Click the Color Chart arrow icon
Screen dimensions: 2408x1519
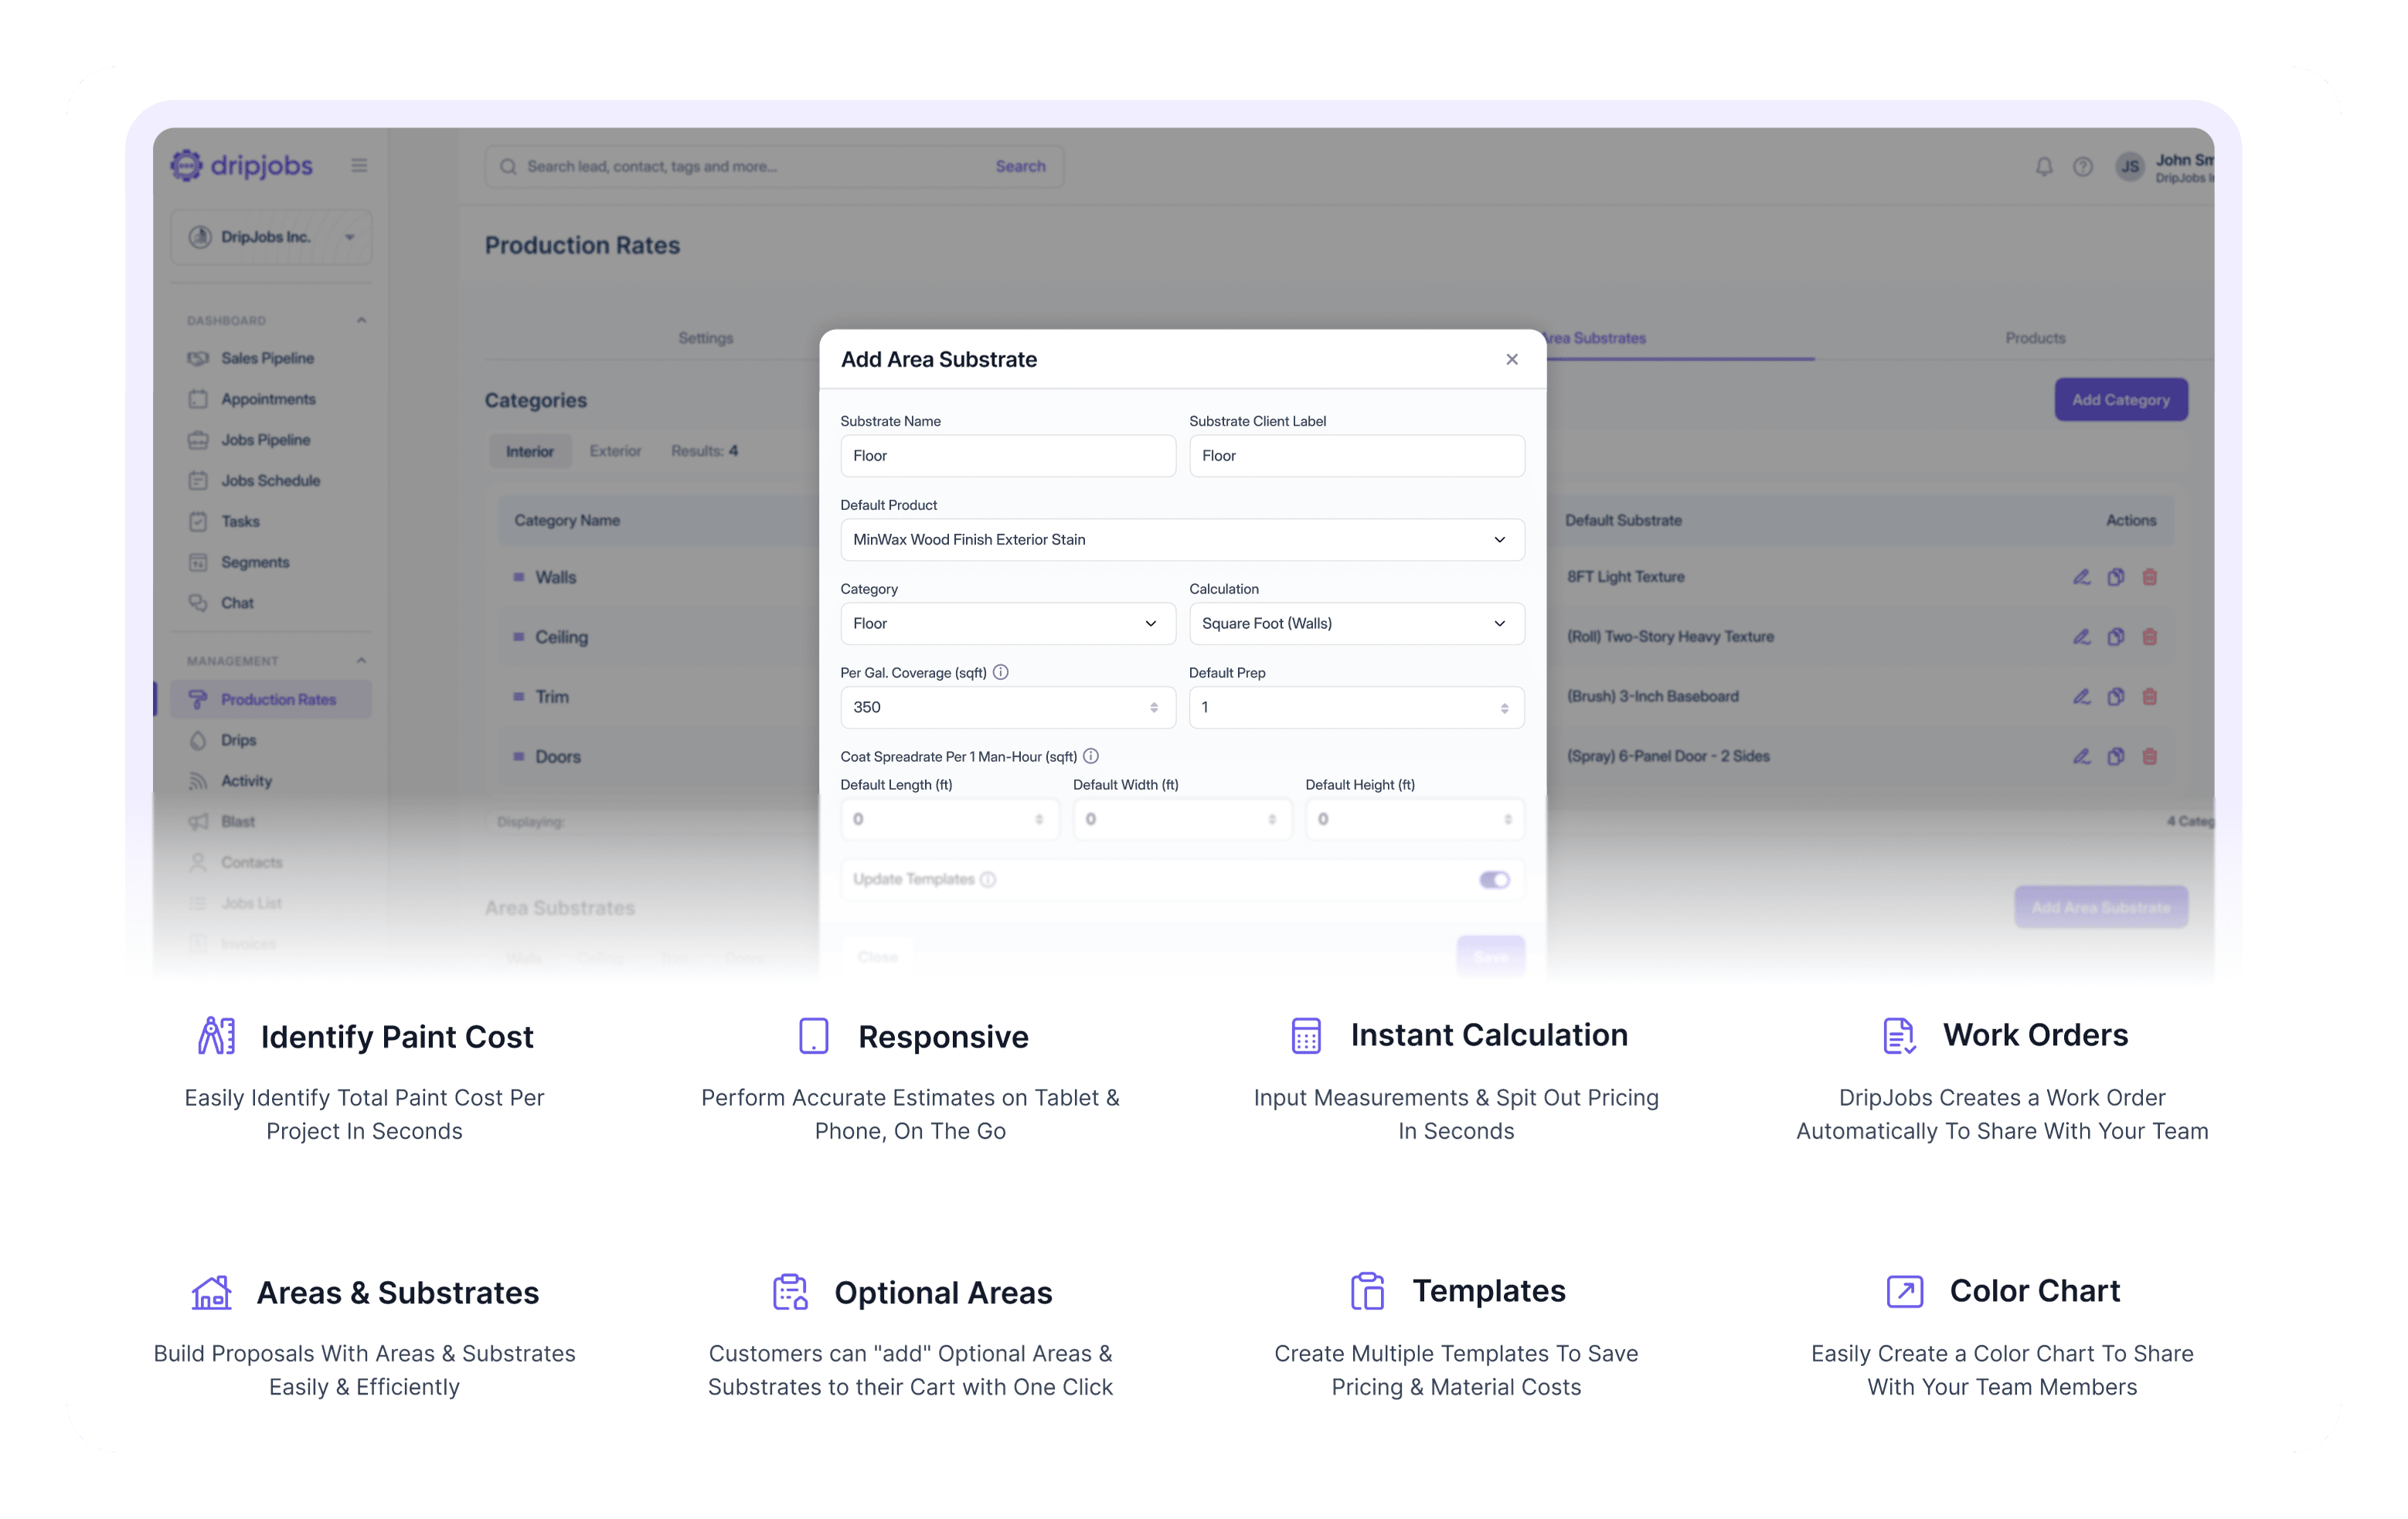(1904, 1291)
